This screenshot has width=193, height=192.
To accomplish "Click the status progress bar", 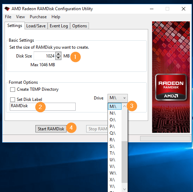I will coord(165,138).
